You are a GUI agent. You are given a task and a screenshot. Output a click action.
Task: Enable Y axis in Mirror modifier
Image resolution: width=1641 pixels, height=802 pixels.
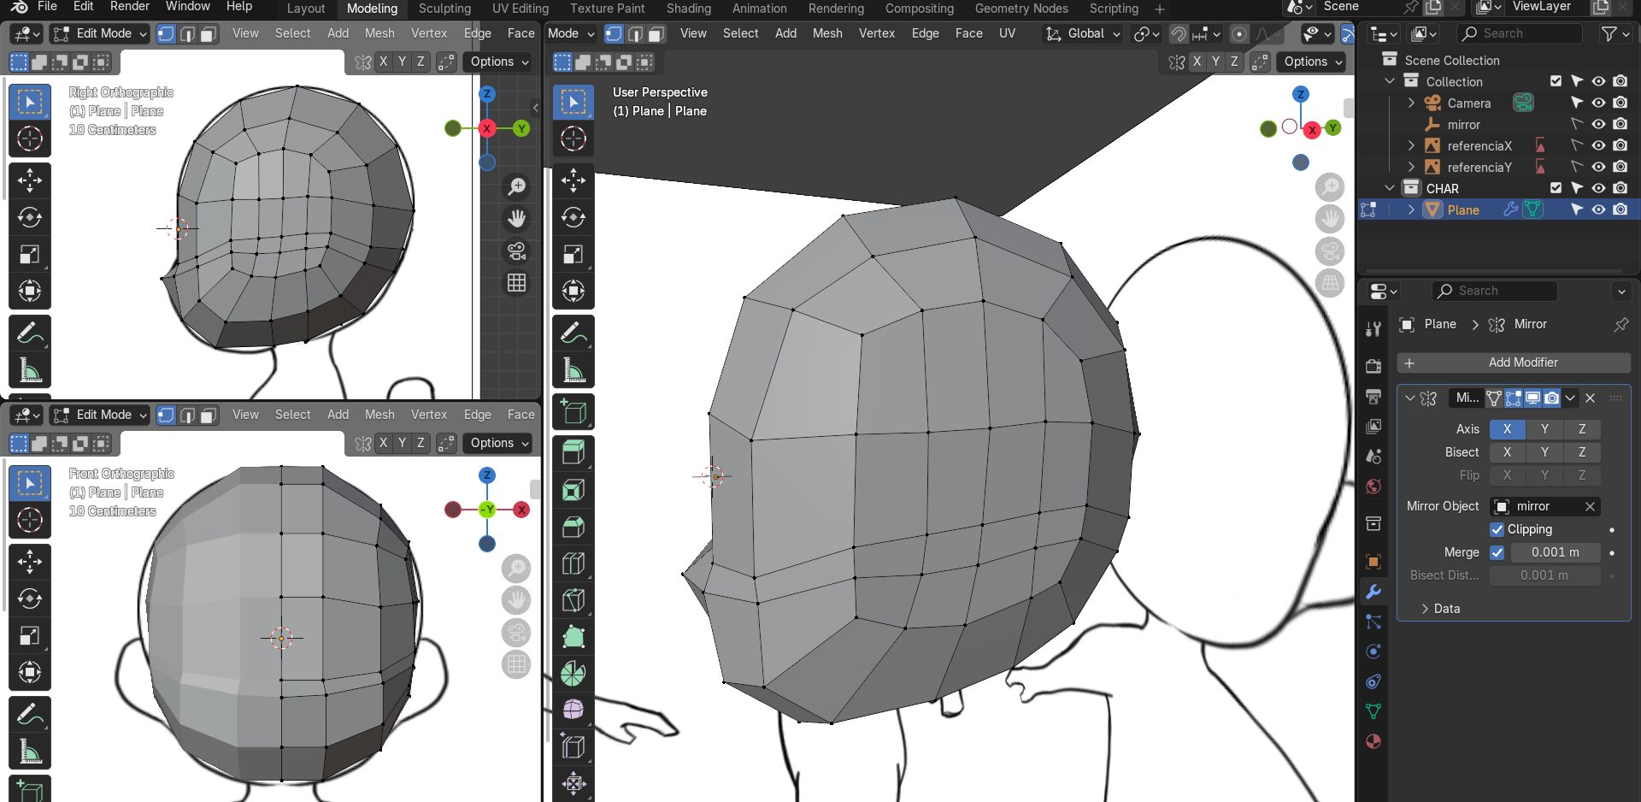coord(1544,429)
